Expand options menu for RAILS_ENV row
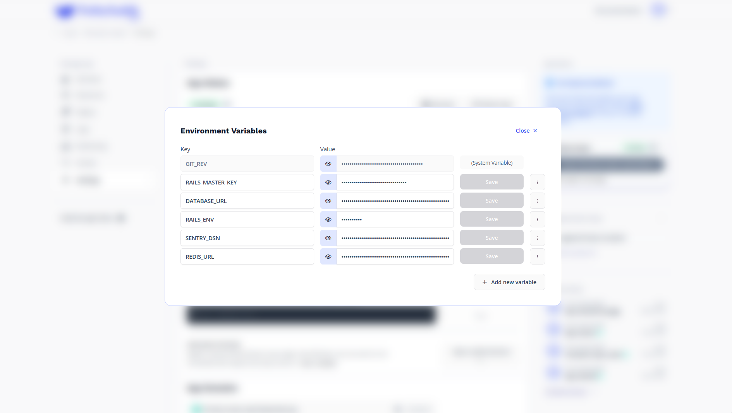 pos(537,219)
